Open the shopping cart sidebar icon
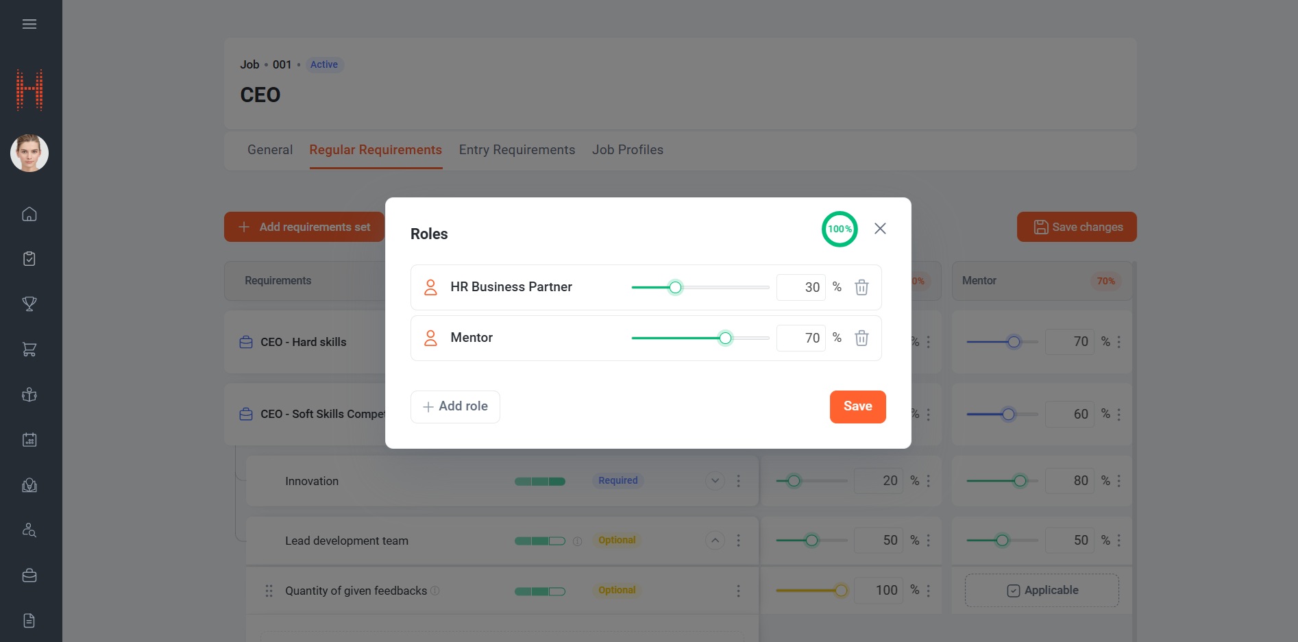The width and height of the screenshot is (1298, 642). click(x=29, y=349)
